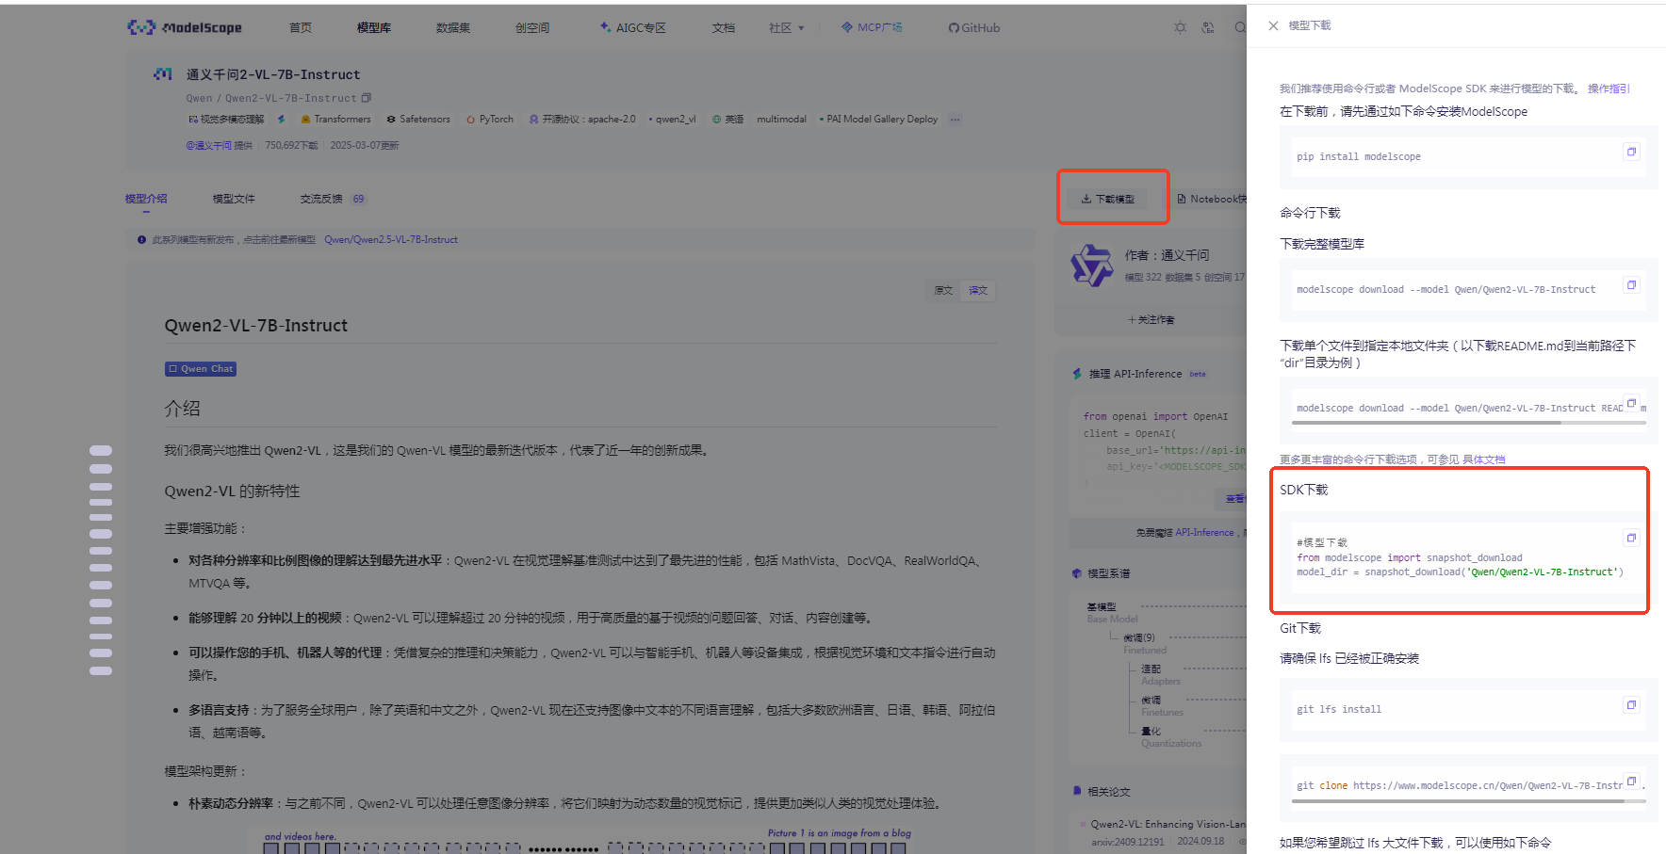1666x854 pixels.
Task: Copy the Qwen/Qwen2-VL-7B-Instruct model ID
Action: pyautogui.click(x=367, y=98)
